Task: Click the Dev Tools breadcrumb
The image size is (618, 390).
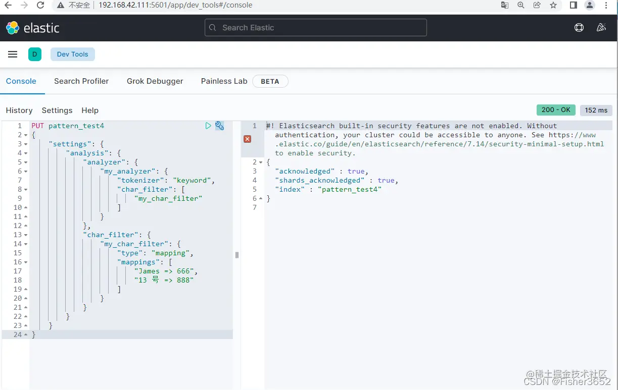Action: (x=73, y=54)
